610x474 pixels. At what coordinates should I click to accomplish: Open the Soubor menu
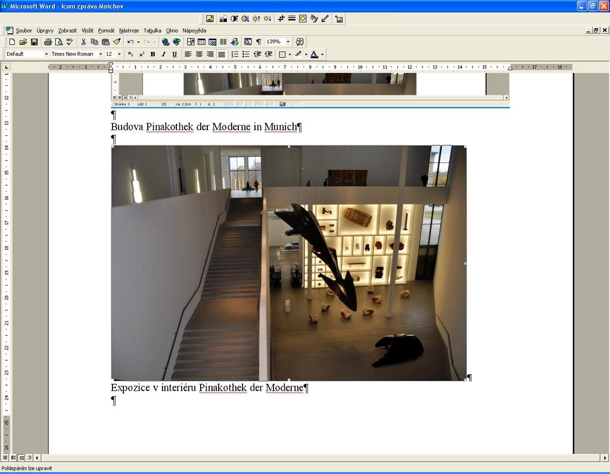24,30
